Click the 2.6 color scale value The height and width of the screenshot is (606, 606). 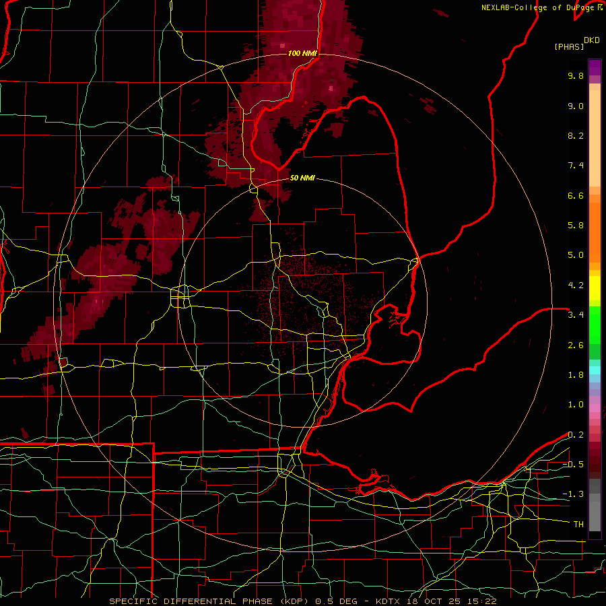pos(576,345)
